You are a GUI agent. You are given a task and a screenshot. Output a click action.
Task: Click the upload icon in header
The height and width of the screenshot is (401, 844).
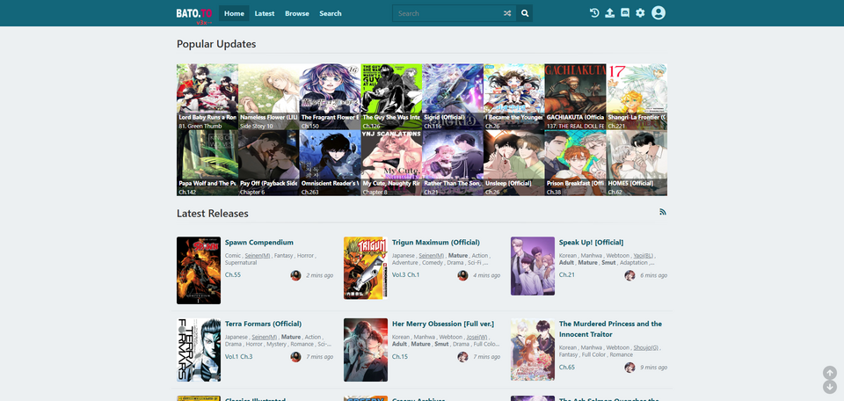(x=609, y=13)
